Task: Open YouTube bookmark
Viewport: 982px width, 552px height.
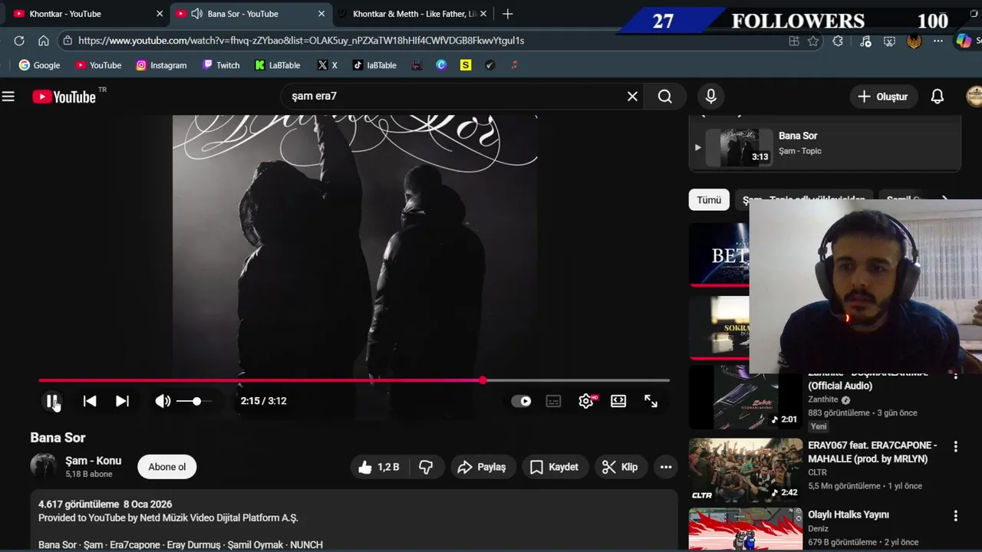Action: (x=98, y=65)
